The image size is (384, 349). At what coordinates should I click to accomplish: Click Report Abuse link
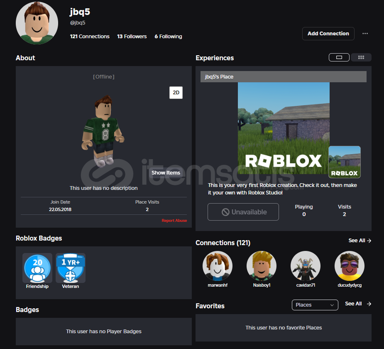pos(174,221)
